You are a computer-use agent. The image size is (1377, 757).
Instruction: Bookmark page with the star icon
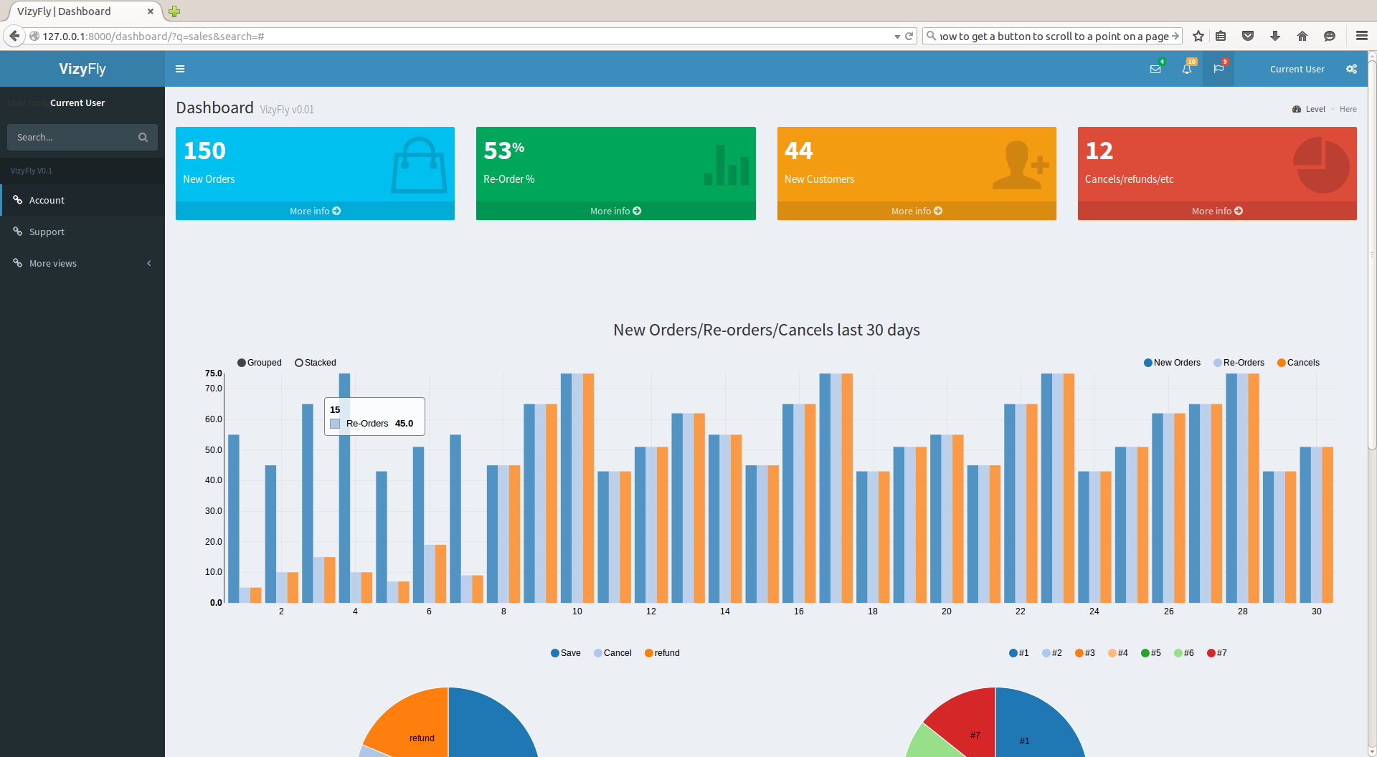click(1198, 36)
